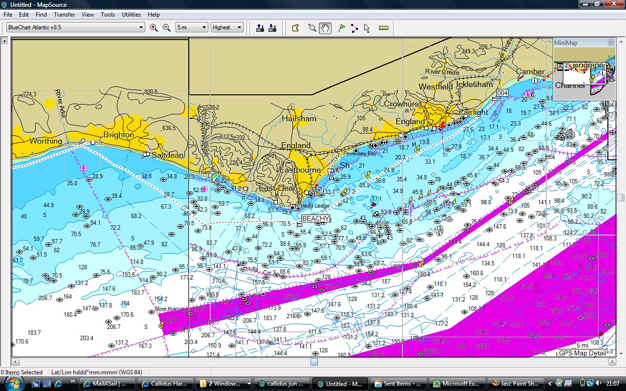Open the Tools menu
Viewport: 626px width, 391px height.
[108, 15]
